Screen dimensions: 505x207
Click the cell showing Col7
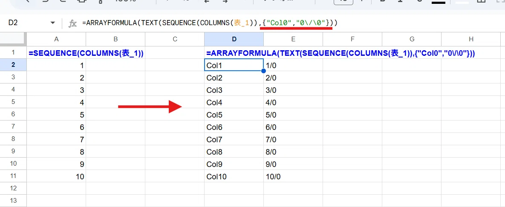[x=234, y=139]
